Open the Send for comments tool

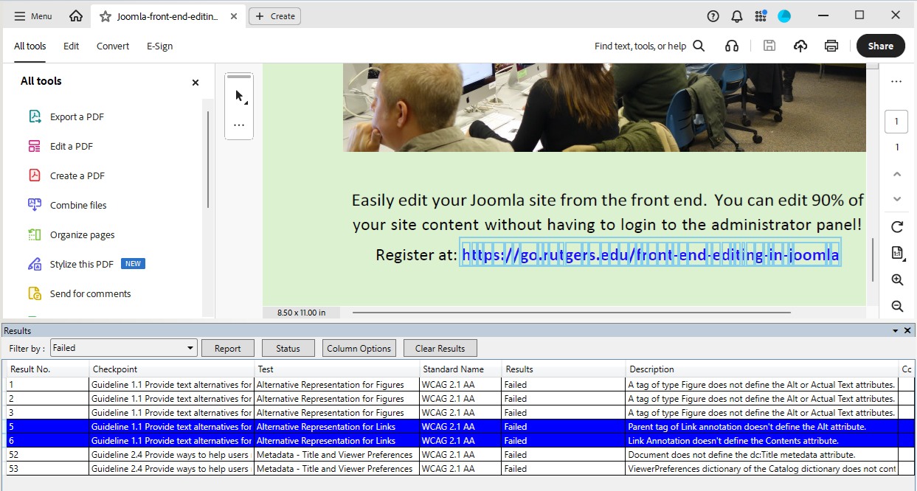pyautogui.click(x=79, y=293)
